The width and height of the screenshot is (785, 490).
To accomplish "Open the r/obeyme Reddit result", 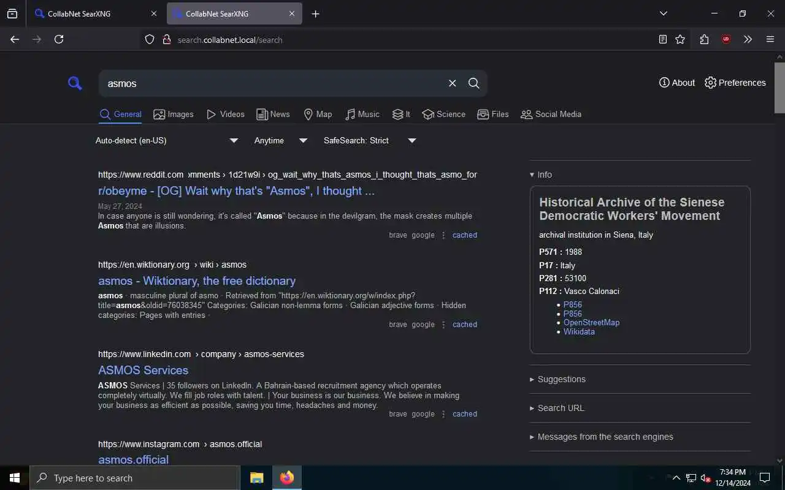I will coord(236,191).
